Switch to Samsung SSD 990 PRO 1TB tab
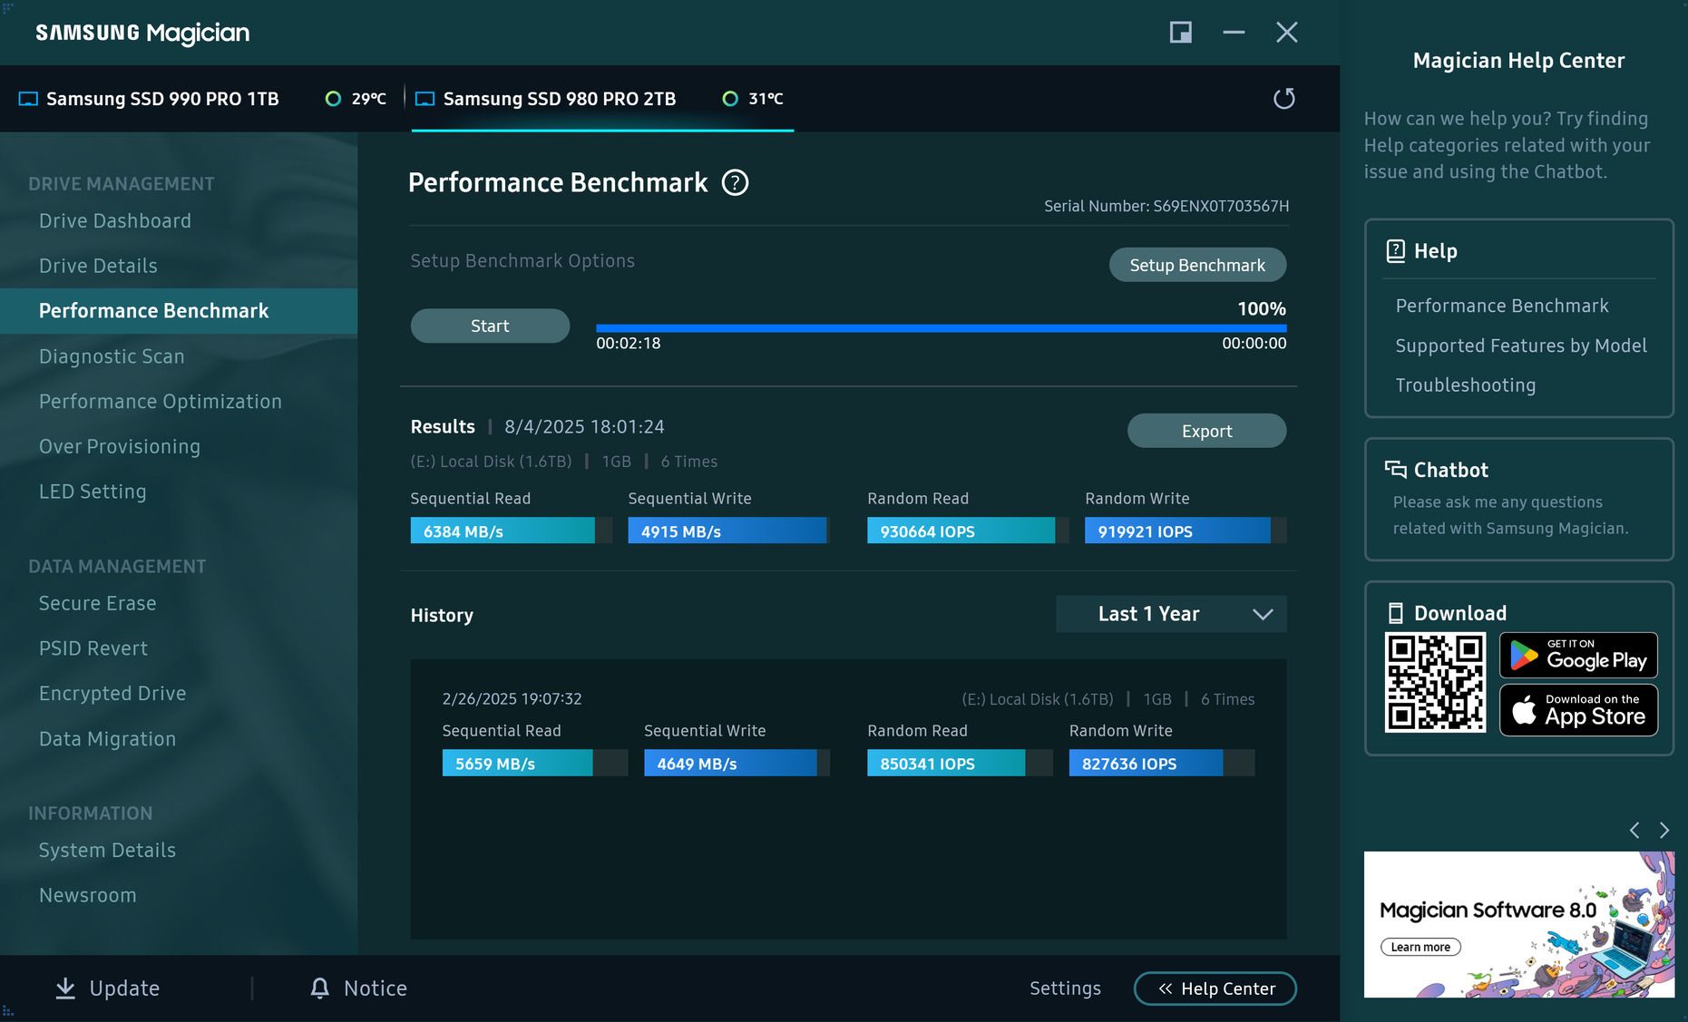 [x=162, y=99]
